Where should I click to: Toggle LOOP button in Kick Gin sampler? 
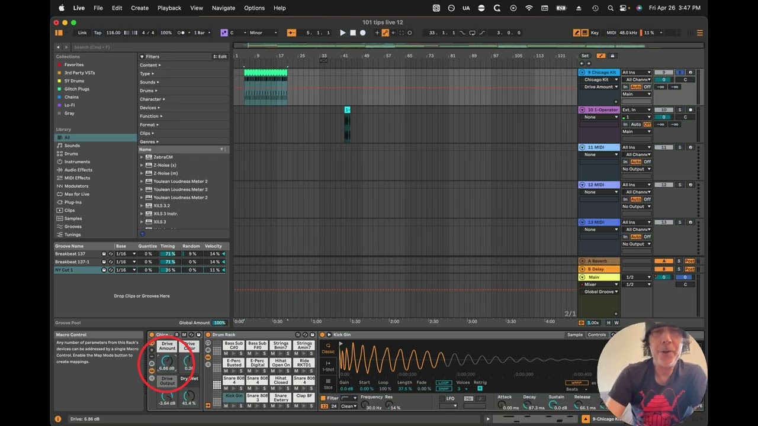pos(443,383)
